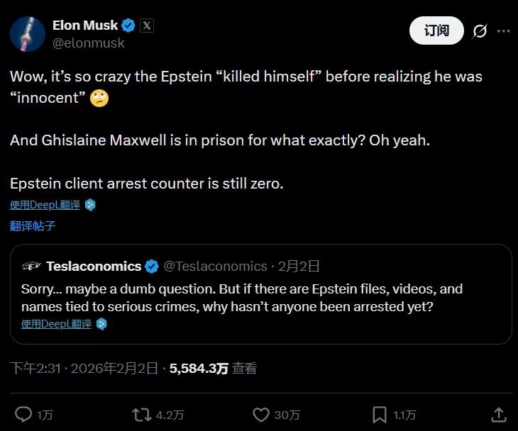Toggle the repost icon with 4.2万
This screenshot has width=518, height=431.
(x=143, y=414)
